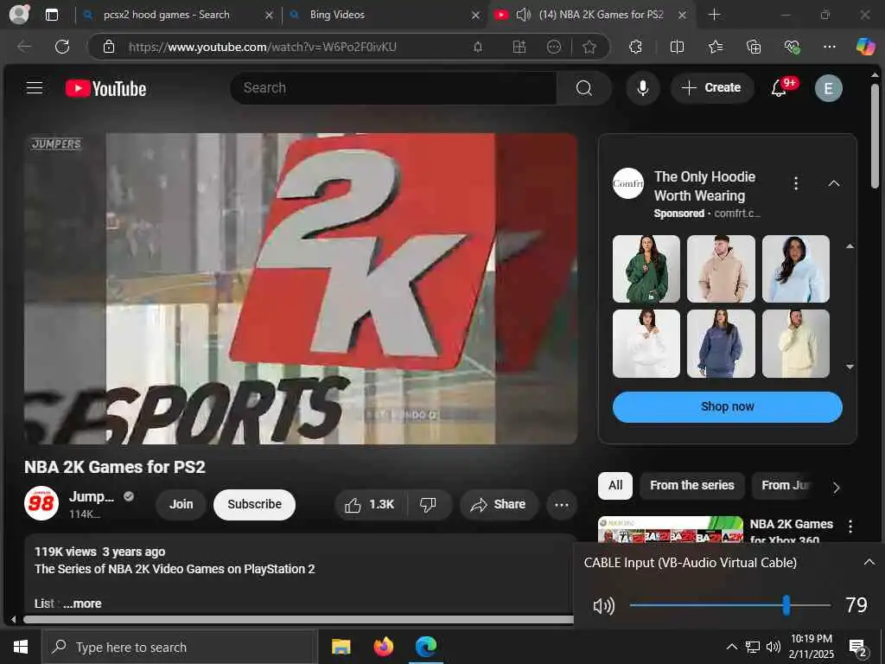The width and height of the screenshot is (885, 664).
Task: Open The Only Hoodie Worth Wearing link
Action: [x=705, y=187]
